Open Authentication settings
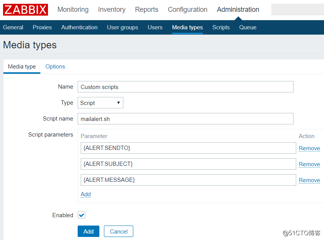The height and width of the screenshot is (240, 324). click(79, 27)
